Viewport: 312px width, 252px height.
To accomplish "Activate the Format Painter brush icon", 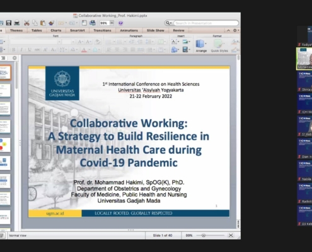I will pyautogui.click(x=51, y=23).
